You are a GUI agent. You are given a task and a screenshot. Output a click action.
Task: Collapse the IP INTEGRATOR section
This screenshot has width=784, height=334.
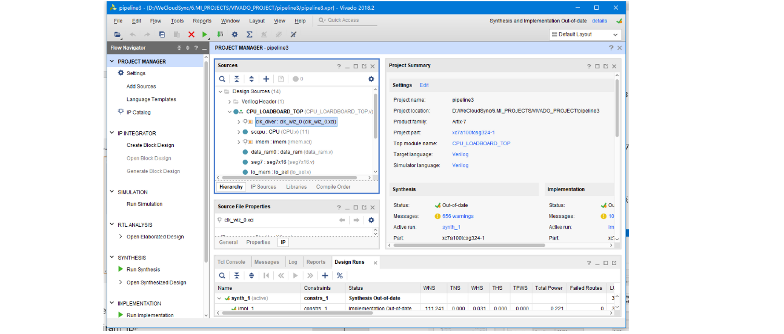[112, 133]
